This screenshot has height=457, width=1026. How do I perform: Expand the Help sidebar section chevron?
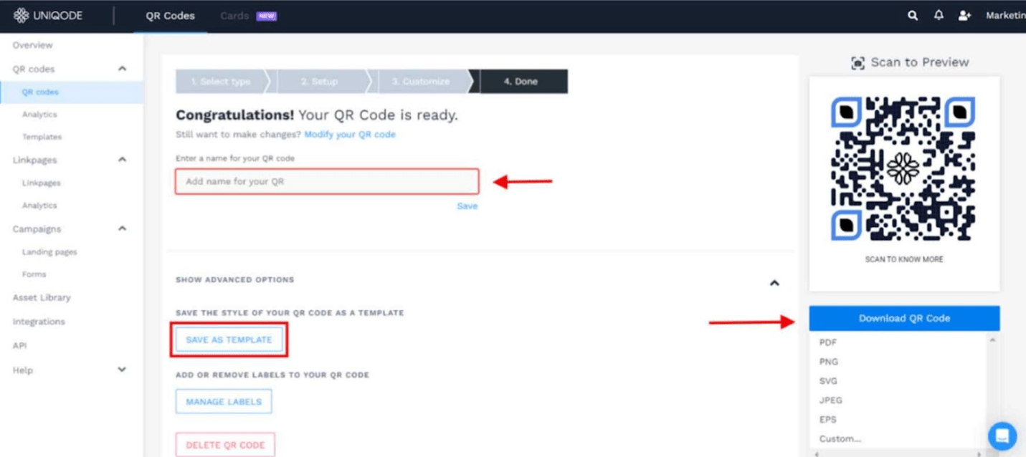click(122, 370)
